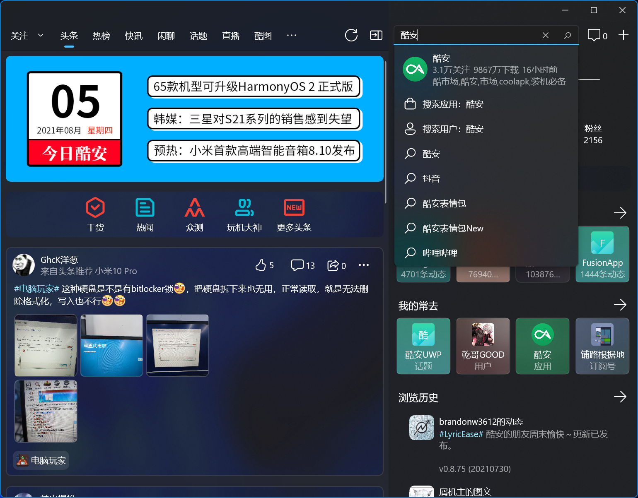
Task: Open the 电脑玩家 topic tag
Action: (41, 460)
